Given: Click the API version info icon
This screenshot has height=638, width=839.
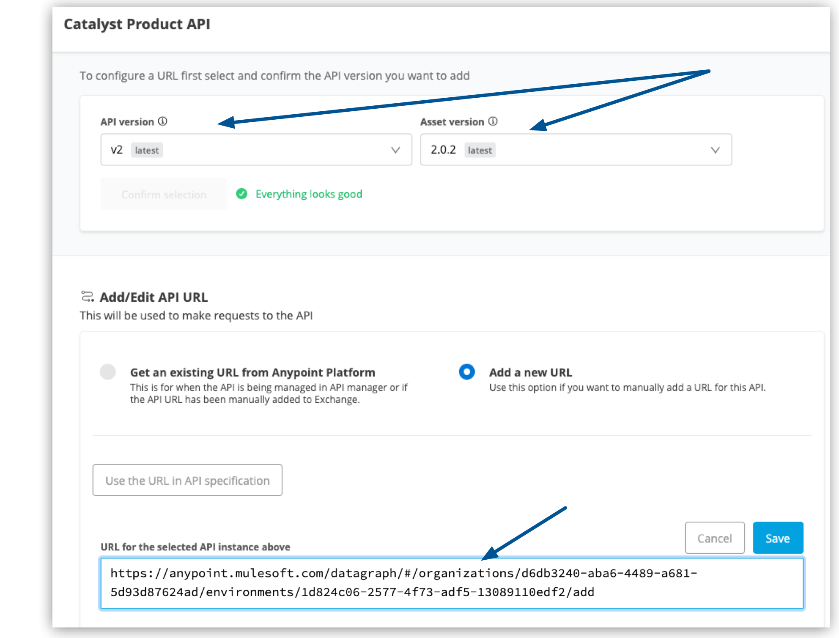Looking at the screenshot, I should tap(162, 121).
